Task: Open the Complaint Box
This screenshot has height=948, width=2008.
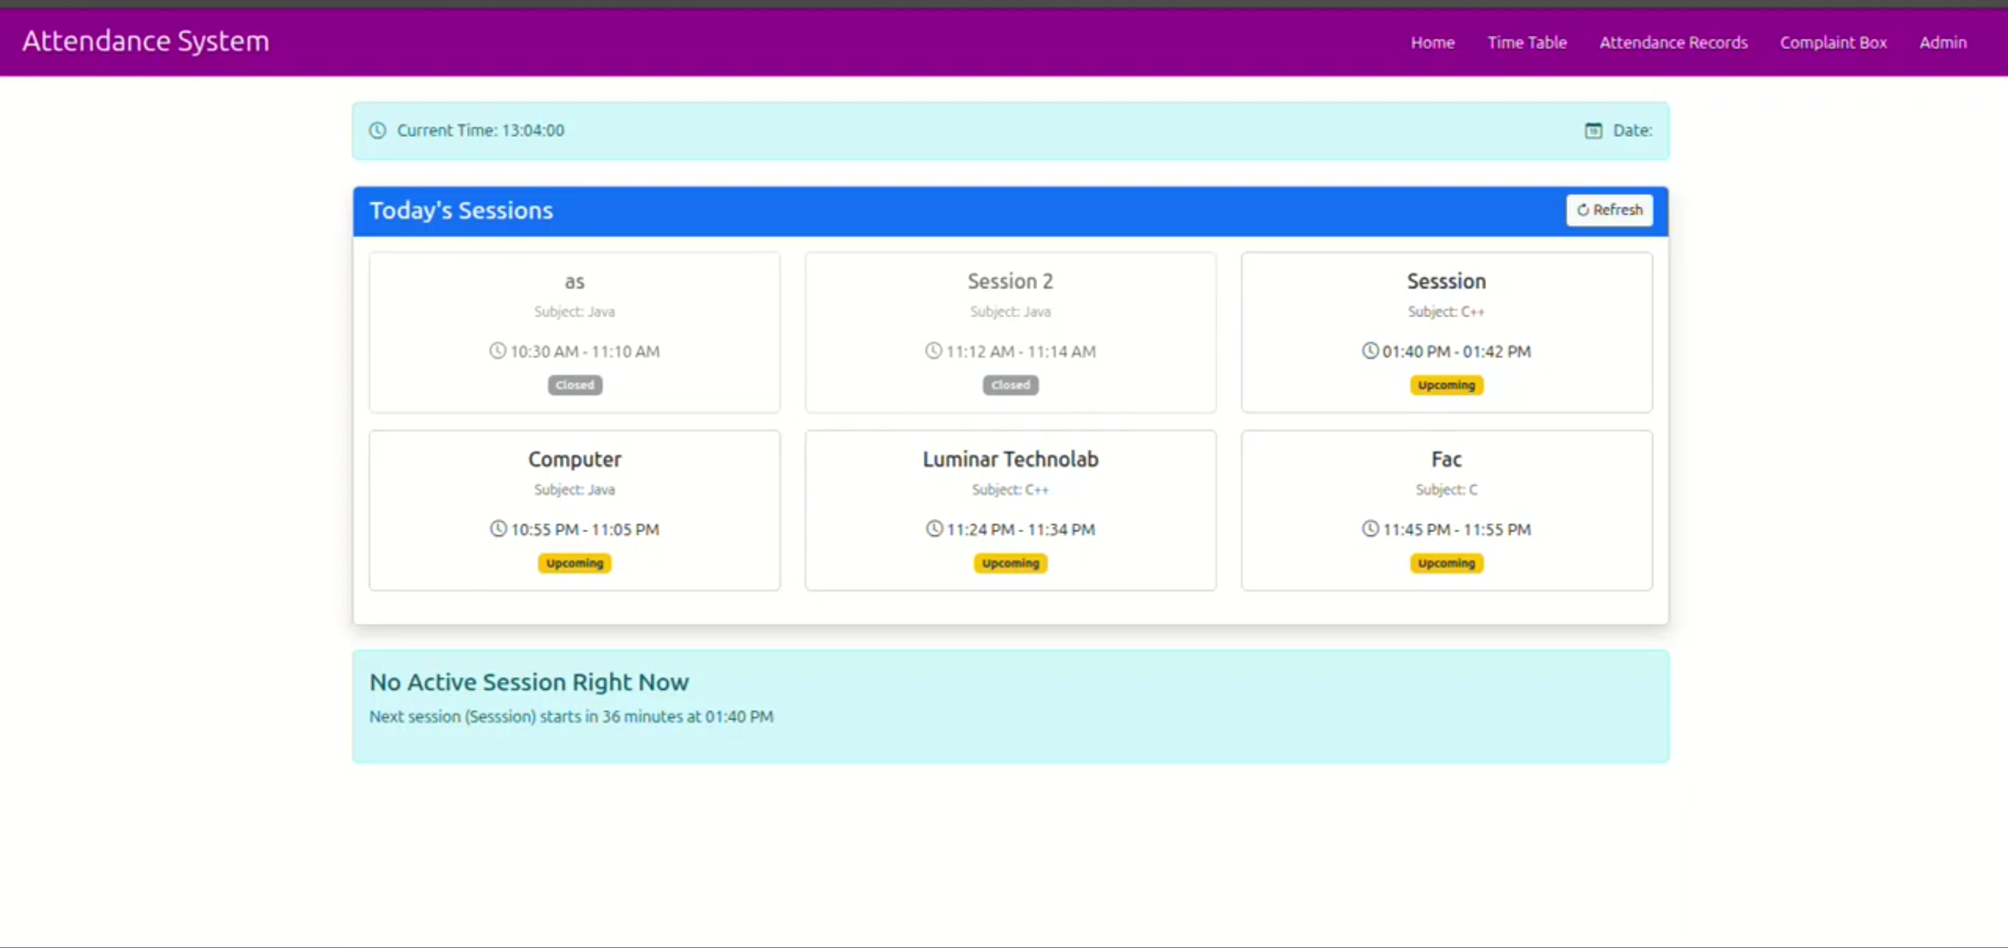Action: tap(1832, 43)
